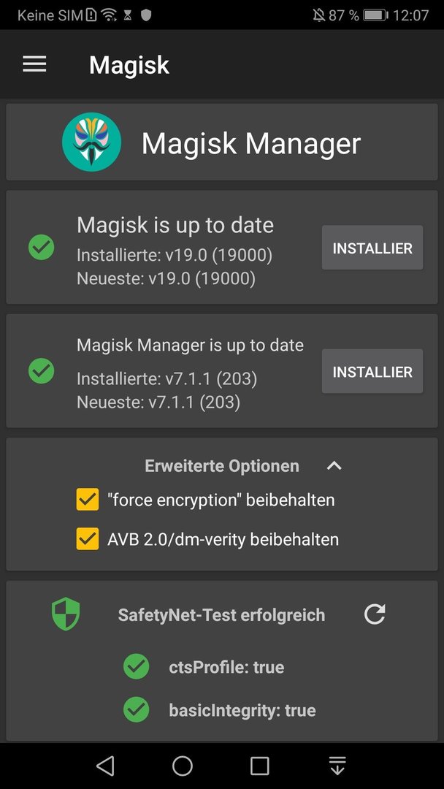Image resolution: width=444 pixels, height=789 pixels.
Task: Hide navigation bar with down-arrow icon
Action: pyautogui.click(x=337, y=766)
